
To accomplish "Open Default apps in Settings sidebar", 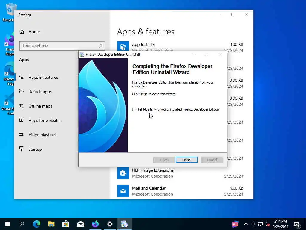I will [40, 92].
